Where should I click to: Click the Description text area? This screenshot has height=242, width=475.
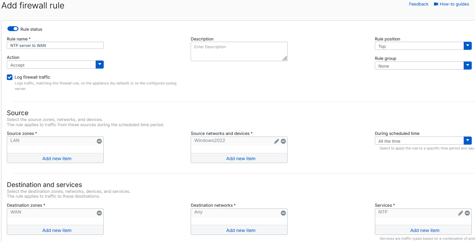pyautogui.click(x=239, y=51)
